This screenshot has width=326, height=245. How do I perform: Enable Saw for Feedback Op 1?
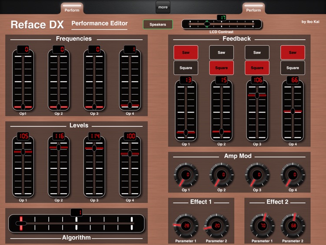click(186, 52)
